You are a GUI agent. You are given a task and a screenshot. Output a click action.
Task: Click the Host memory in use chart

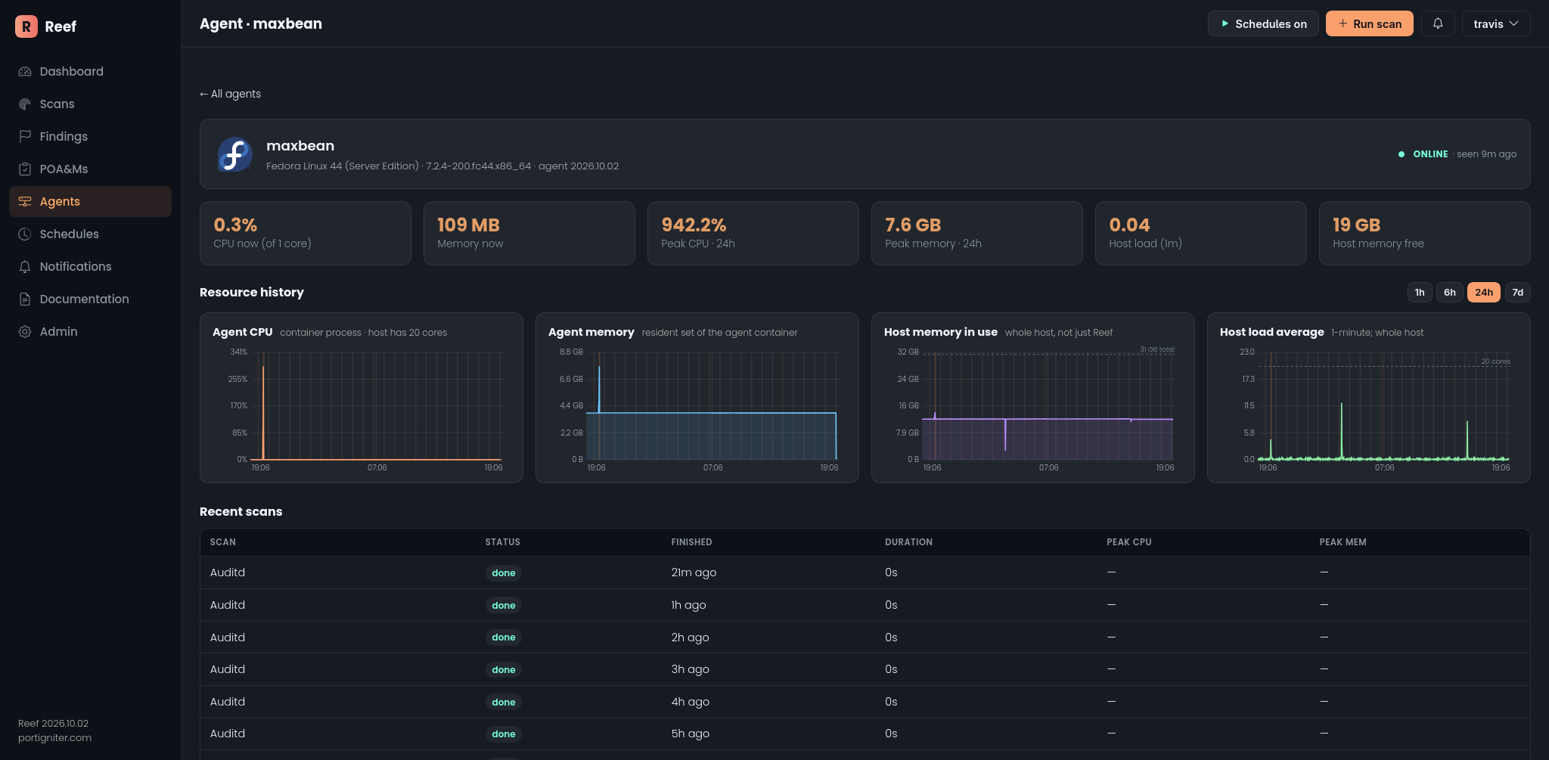pyautogui.click(x=1033, y=398)
